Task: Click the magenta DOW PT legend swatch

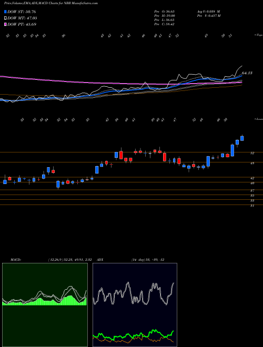Action: click(5, 24)
